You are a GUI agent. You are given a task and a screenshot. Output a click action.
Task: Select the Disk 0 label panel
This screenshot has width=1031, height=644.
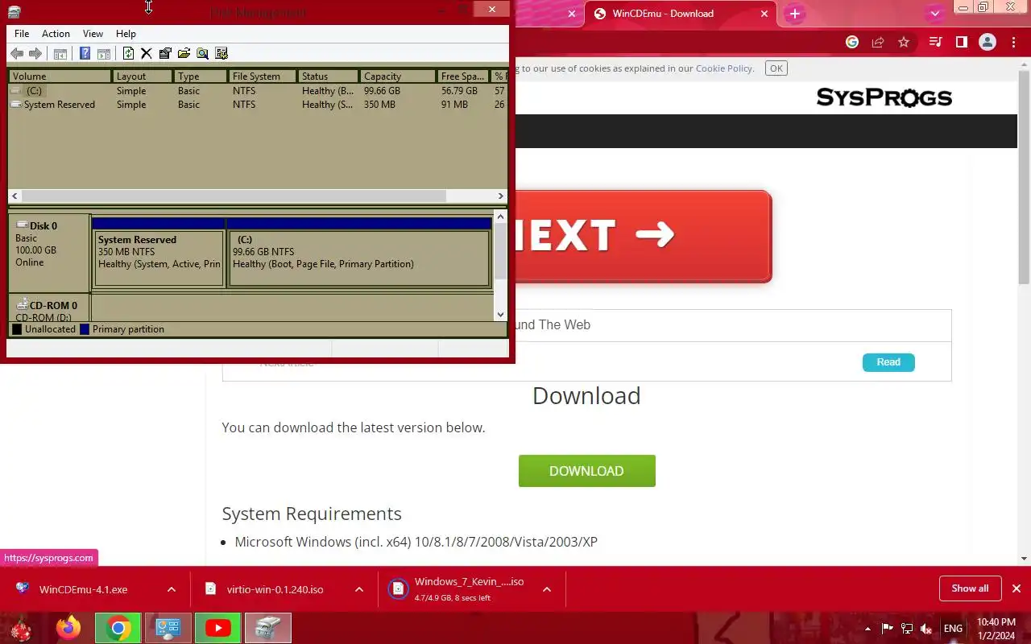pyautogui.click(x=49, y=253)
